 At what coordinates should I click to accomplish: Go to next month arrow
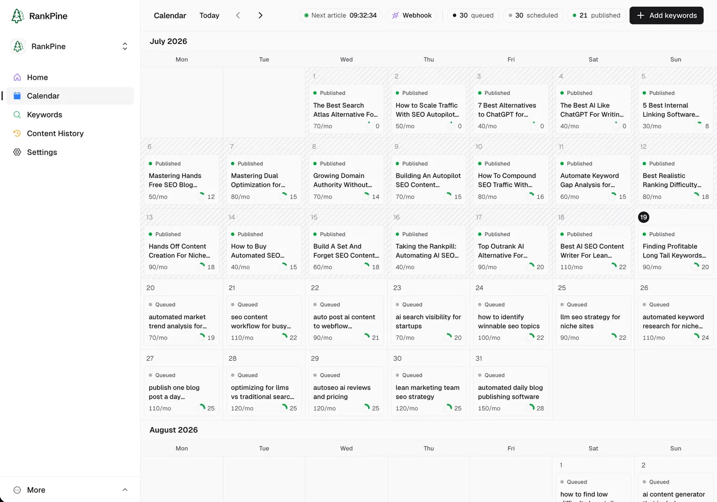[x=260, y=15]
